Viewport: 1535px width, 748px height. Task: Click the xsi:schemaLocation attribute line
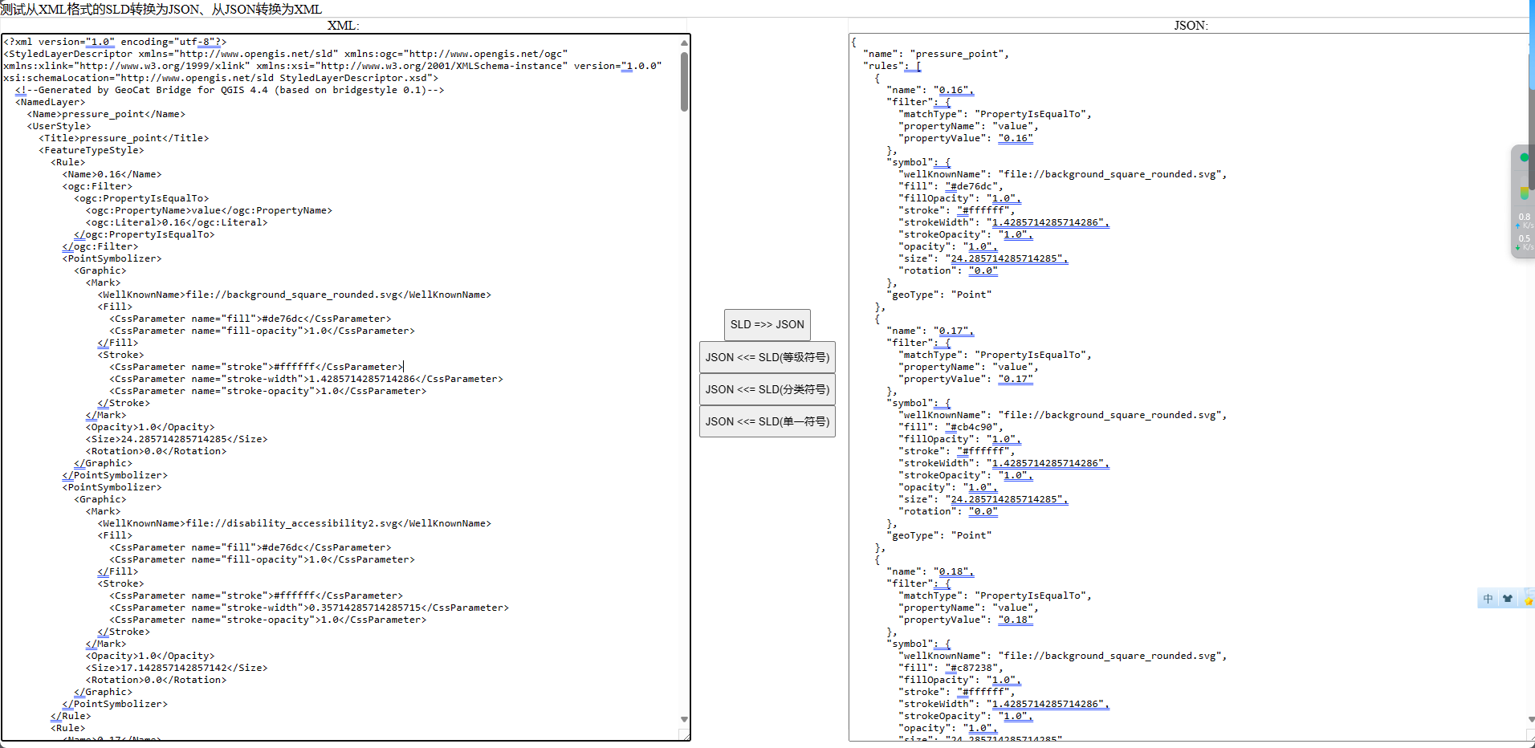coord(221,78)
